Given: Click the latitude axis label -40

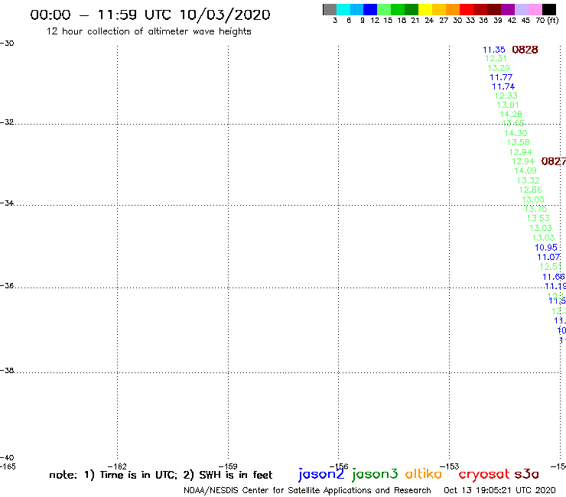Looking at the screenshot, I should (7, 458).
